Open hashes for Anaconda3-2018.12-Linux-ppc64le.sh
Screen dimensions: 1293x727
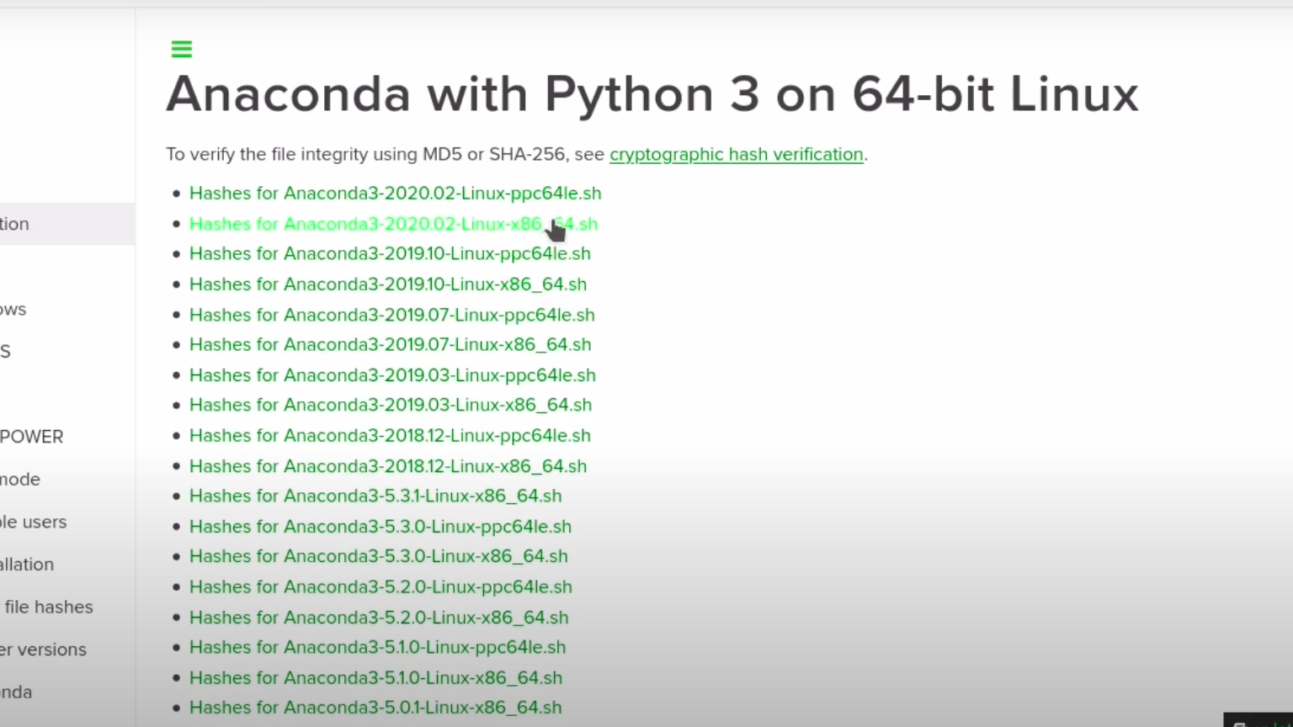click(x=390, y=436)
